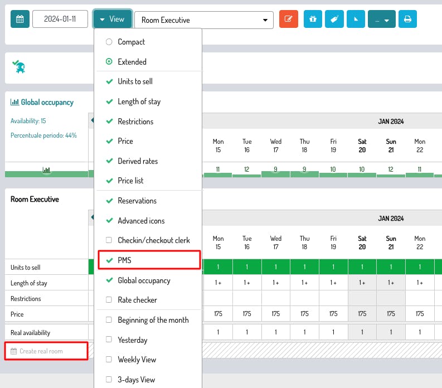This screenshot has width=442, height=388.
Task: Click the robot helper icon with checkmark
Action: (19, 67)
